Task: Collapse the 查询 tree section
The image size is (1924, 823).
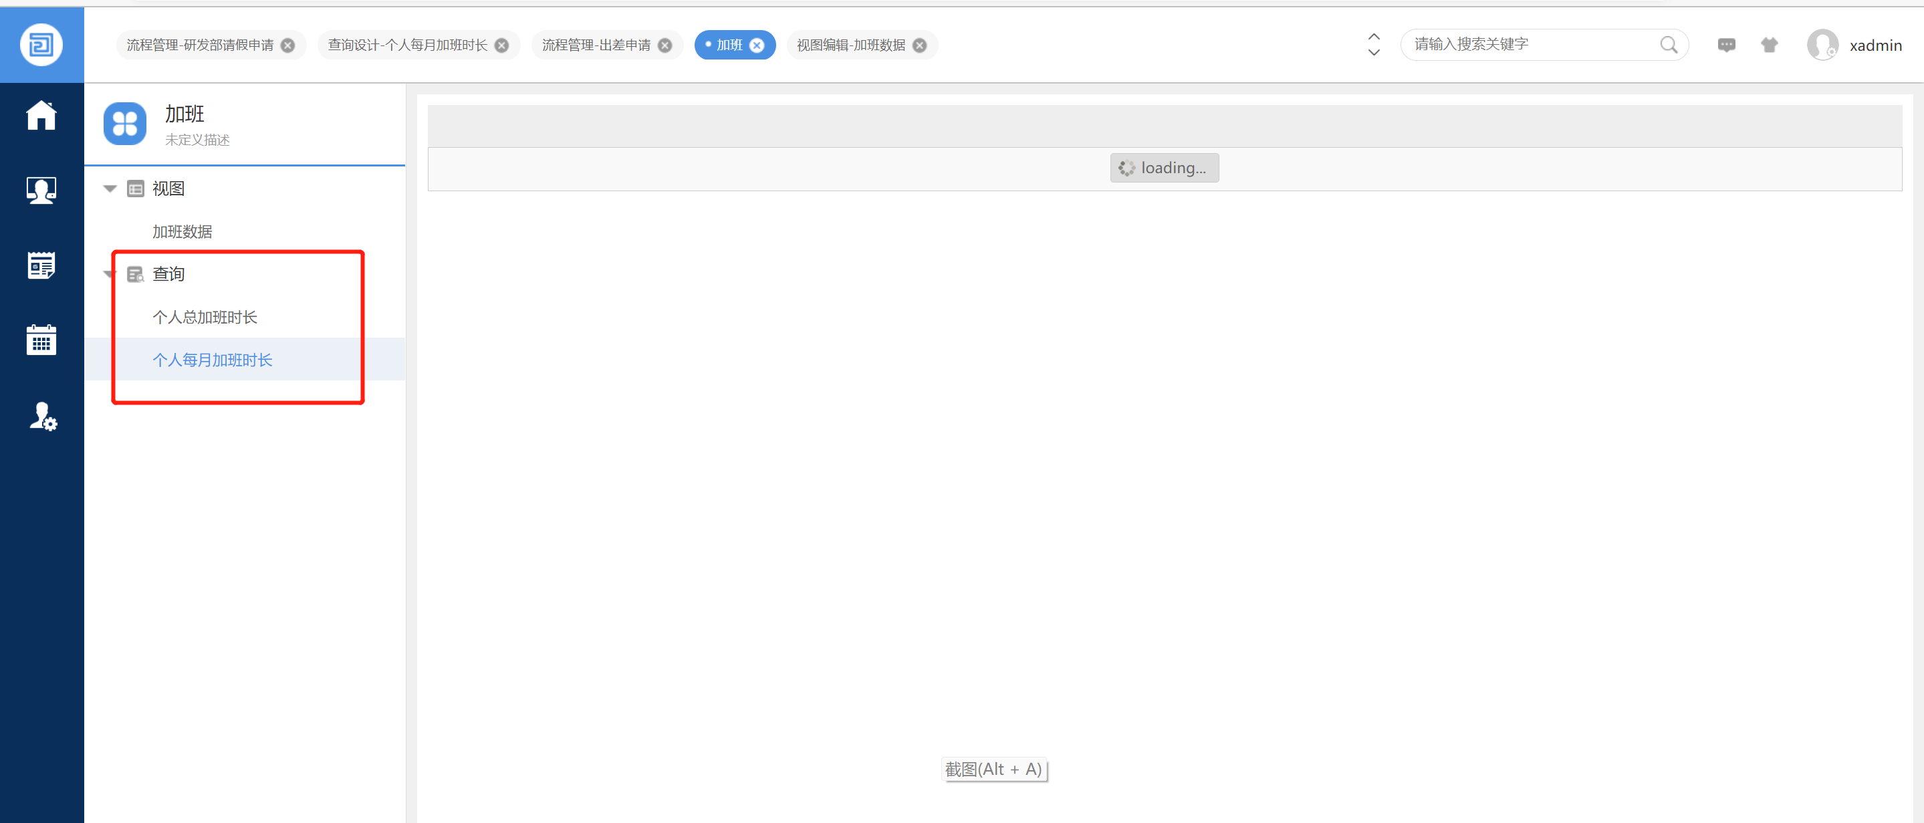Action: click(x=109, y=274)
